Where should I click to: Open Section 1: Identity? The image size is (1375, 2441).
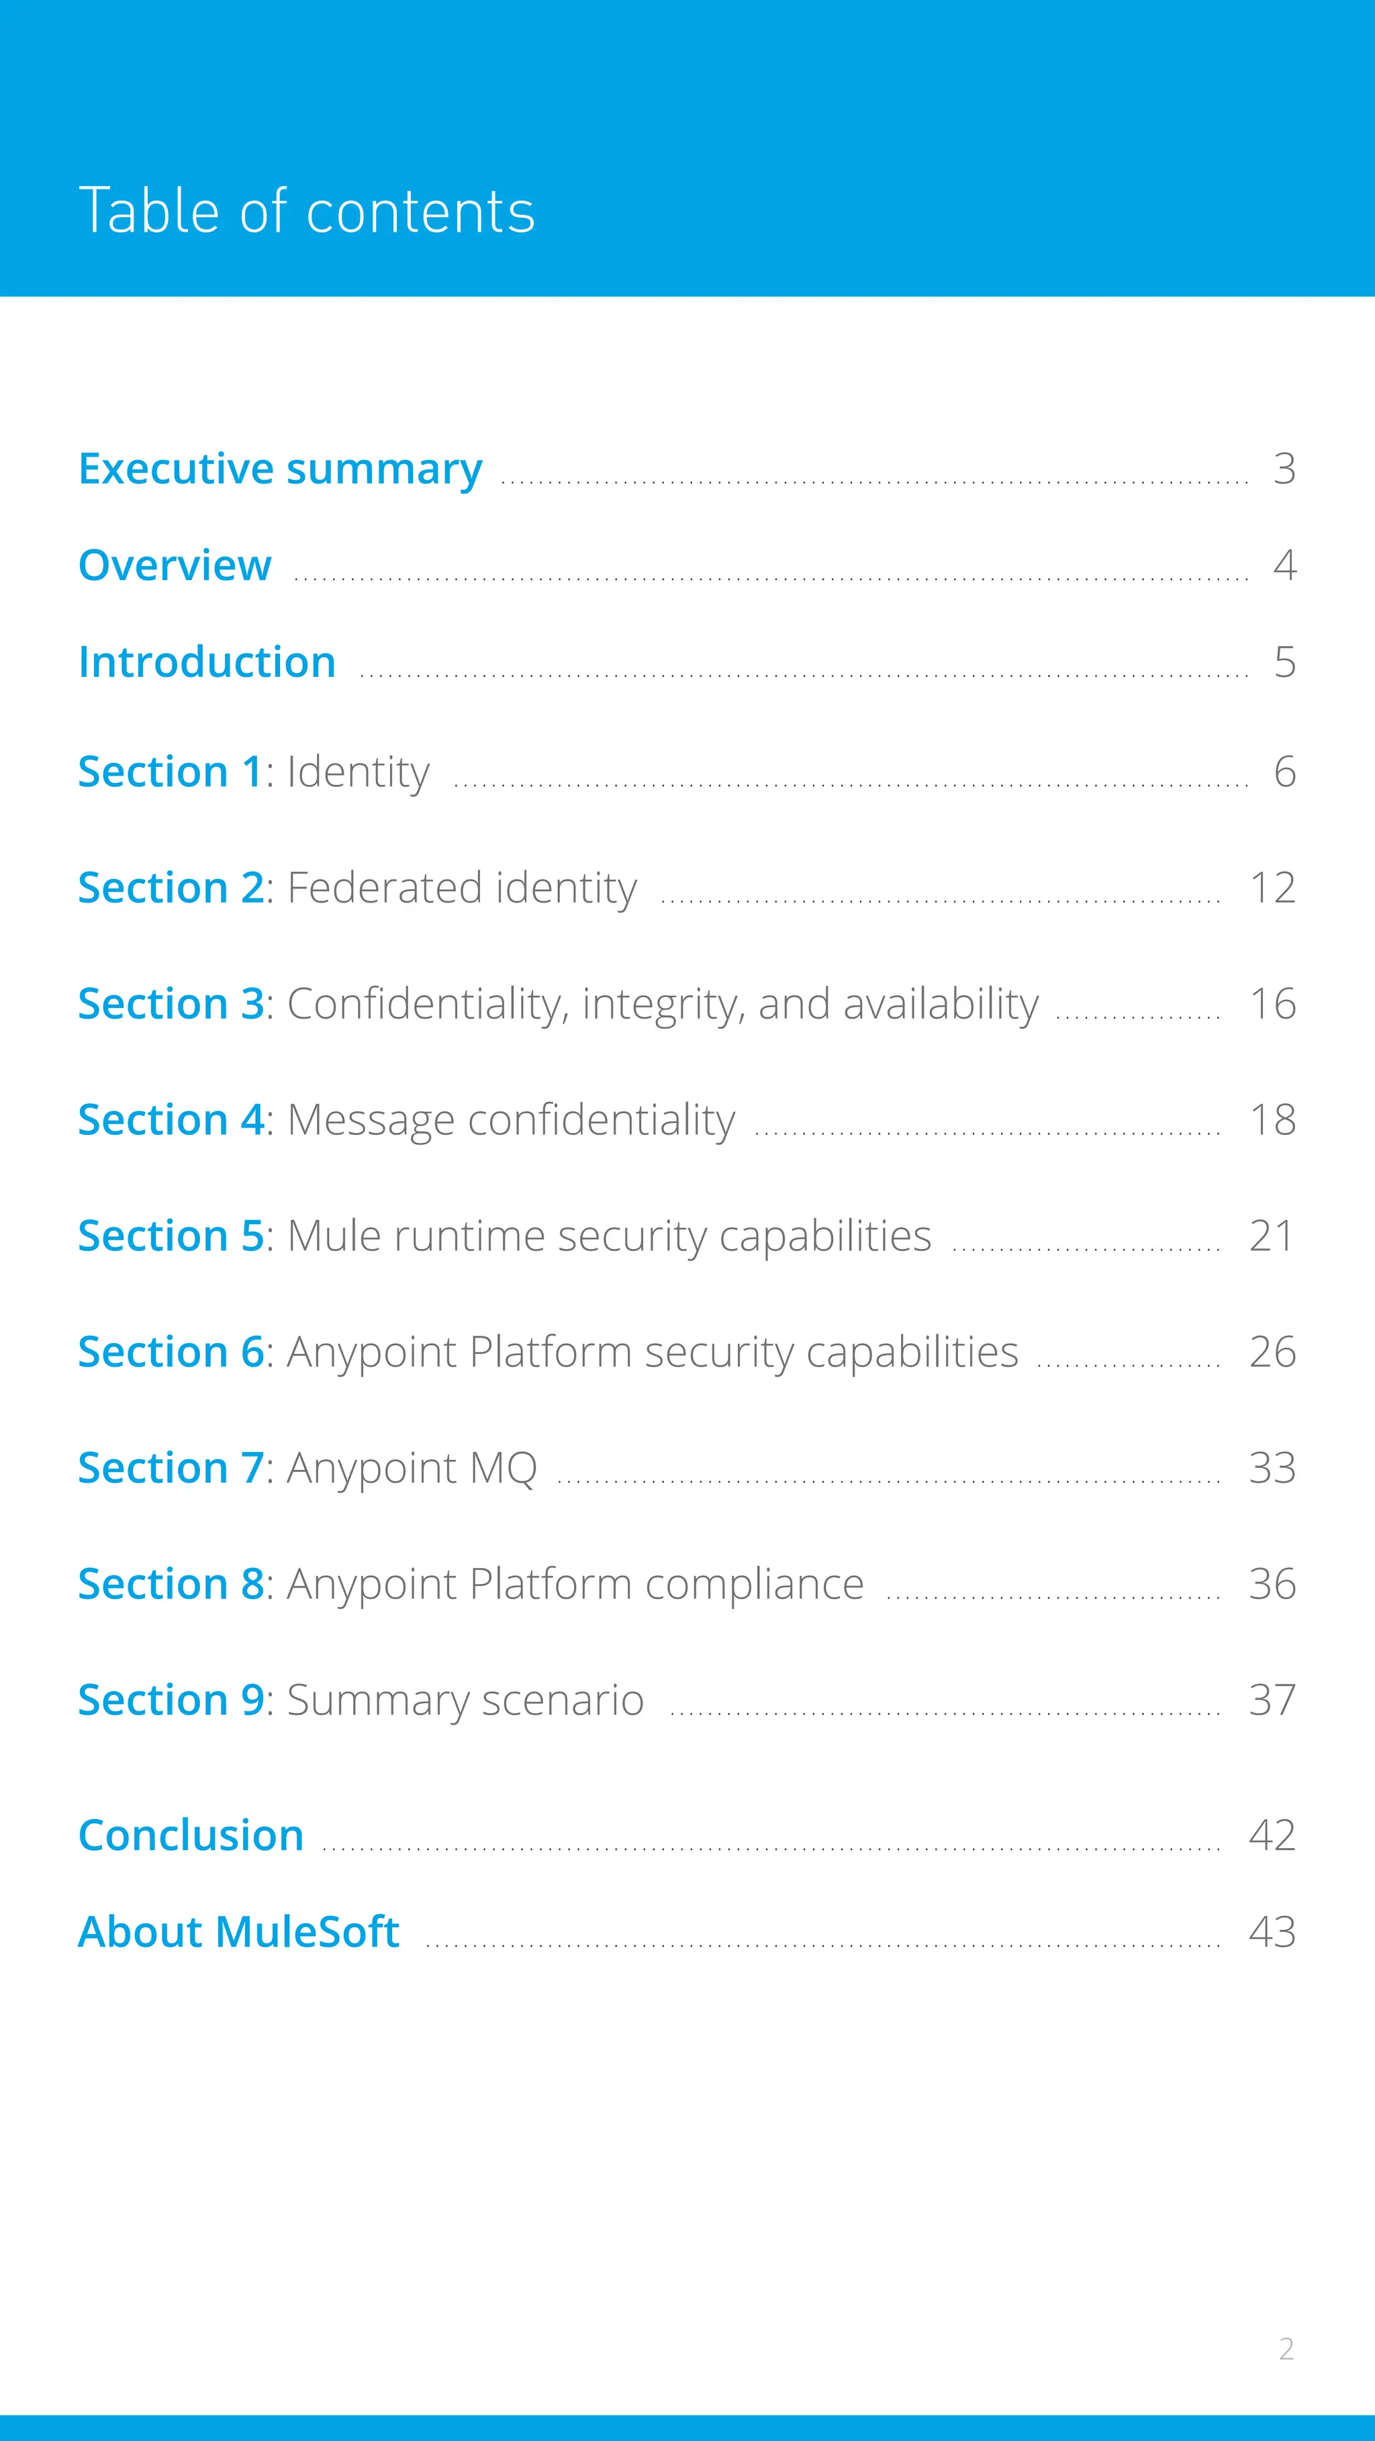pyautogui.click(x=254, y=772)
